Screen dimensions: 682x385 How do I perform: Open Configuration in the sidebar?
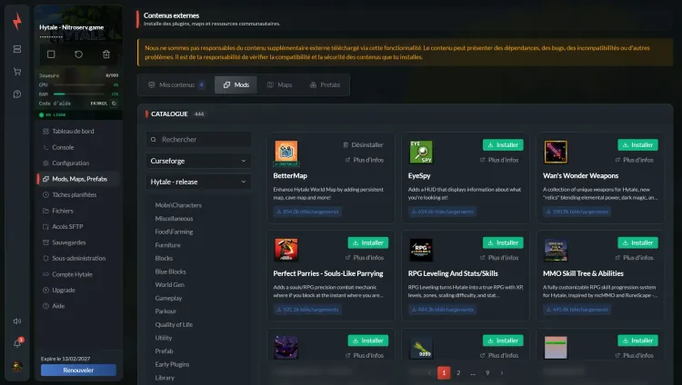tap(78, 163)
